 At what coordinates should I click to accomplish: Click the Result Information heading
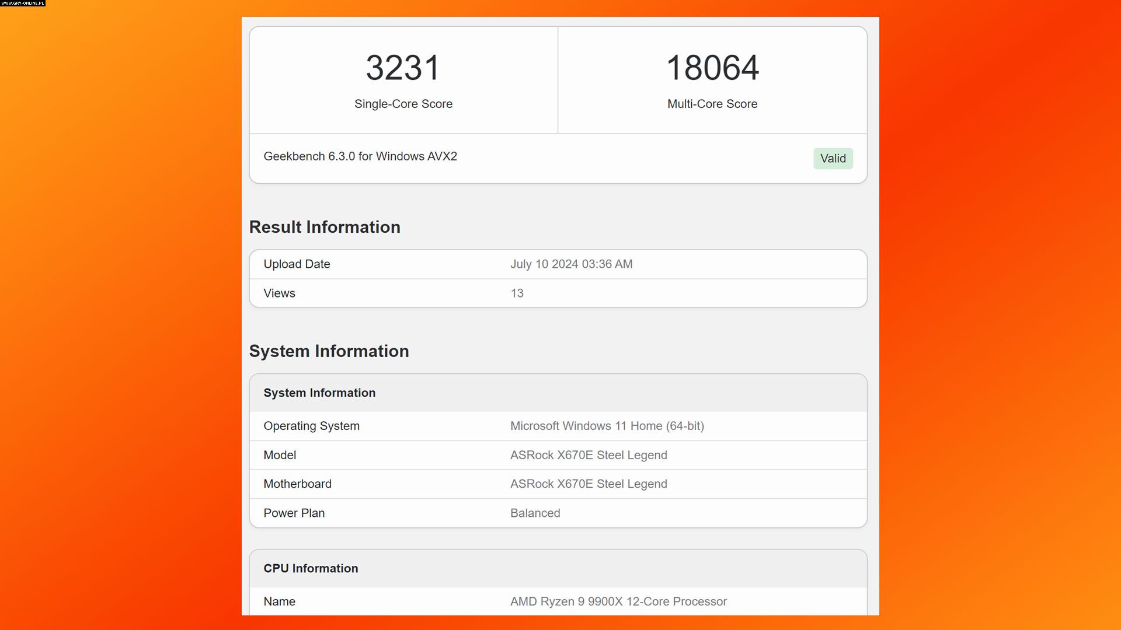point(325,227)
